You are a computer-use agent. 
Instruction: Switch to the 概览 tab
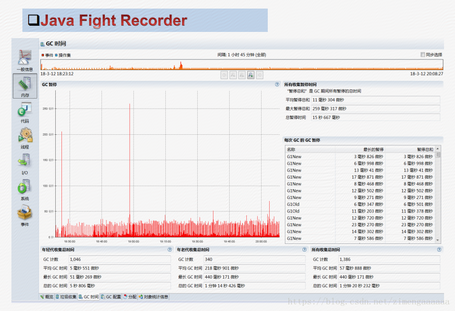click(47, 297)
